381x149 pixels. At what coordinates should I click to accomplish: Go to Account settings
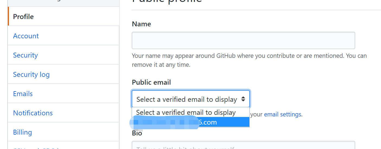point(26,36)
